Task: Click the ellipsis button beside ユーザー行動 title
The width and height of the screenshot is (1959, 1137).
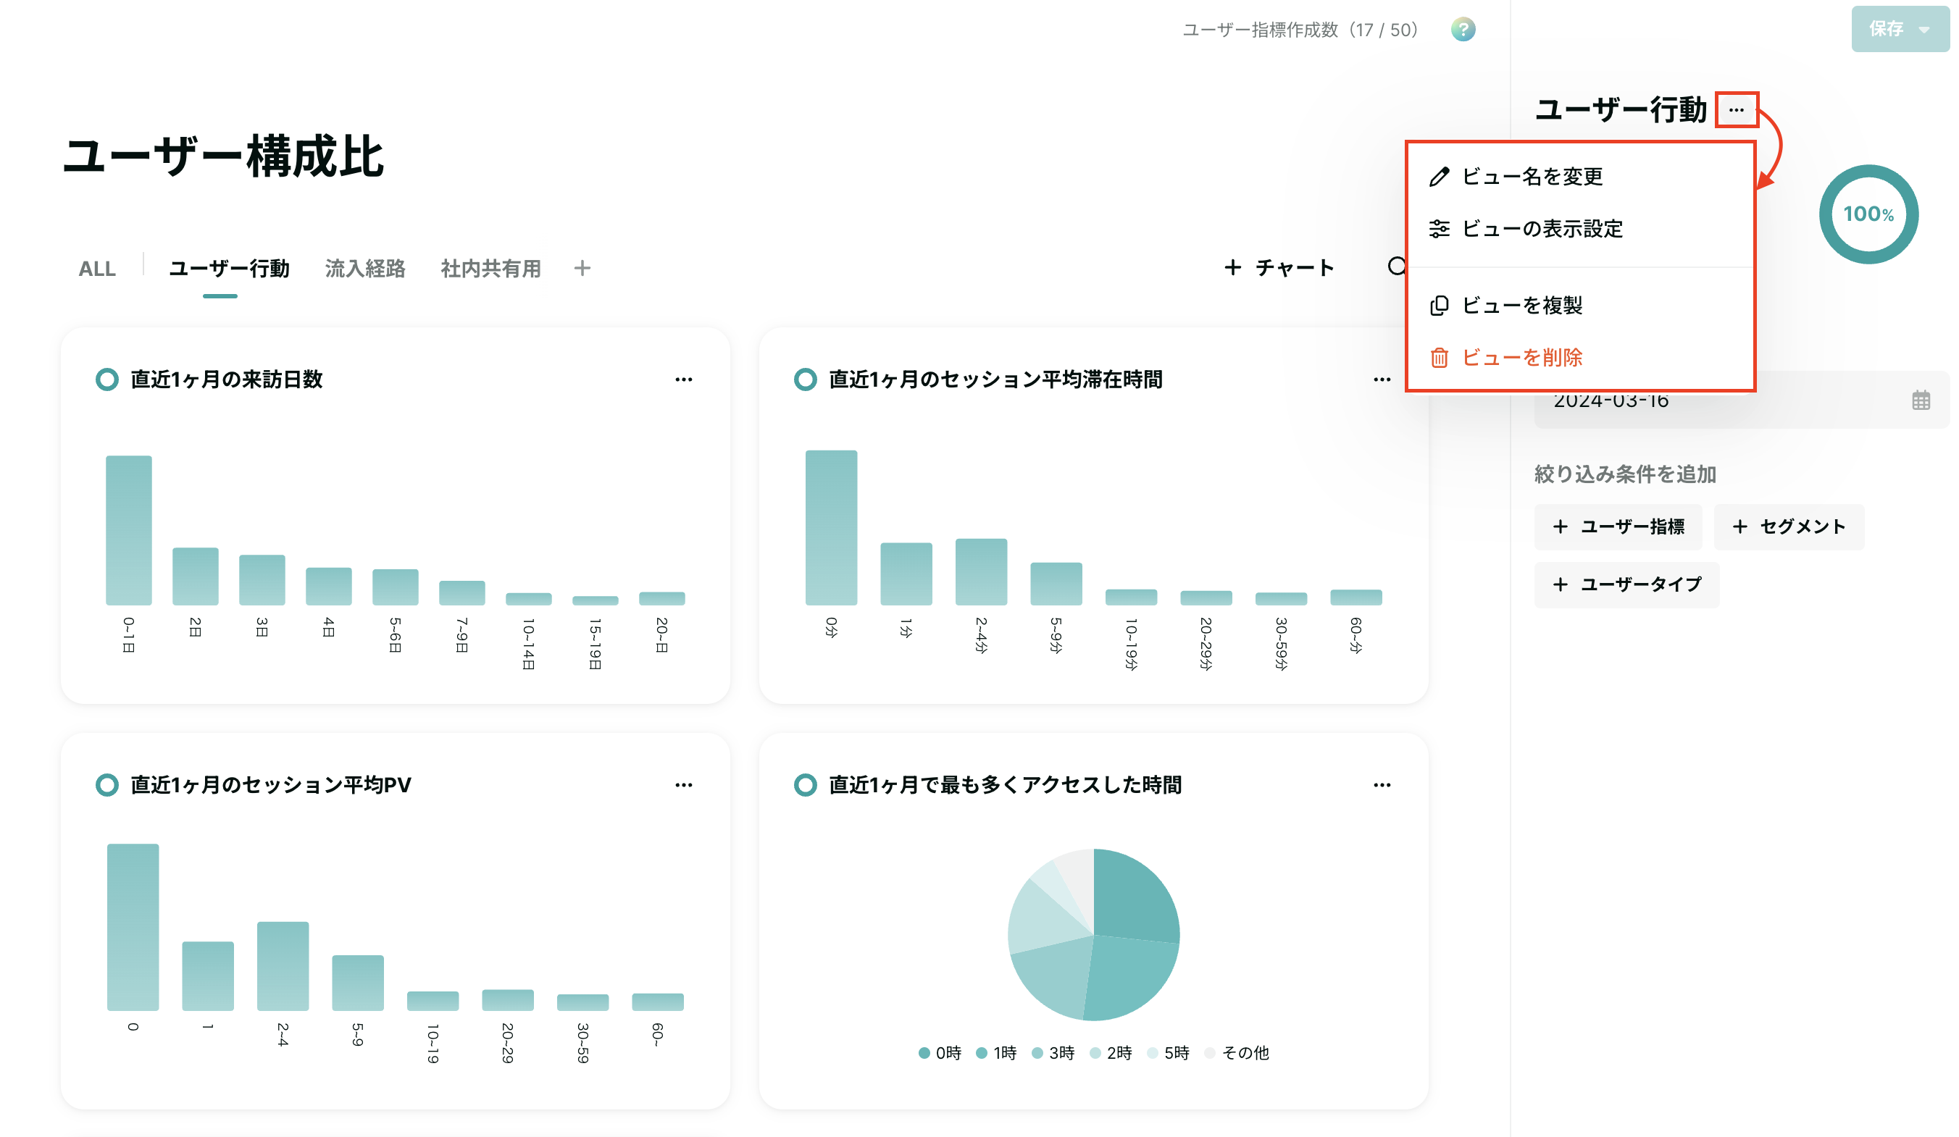Action: [x=1736, y=110]
